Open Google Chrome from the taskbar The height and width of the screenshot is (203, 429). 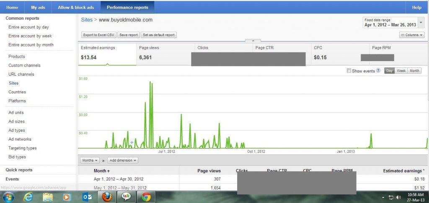(146, 197)
